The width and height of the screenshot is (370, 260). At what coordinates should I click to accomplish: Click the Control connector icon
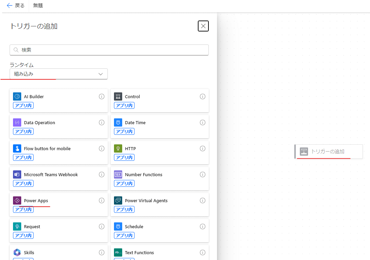click(118, 96)
